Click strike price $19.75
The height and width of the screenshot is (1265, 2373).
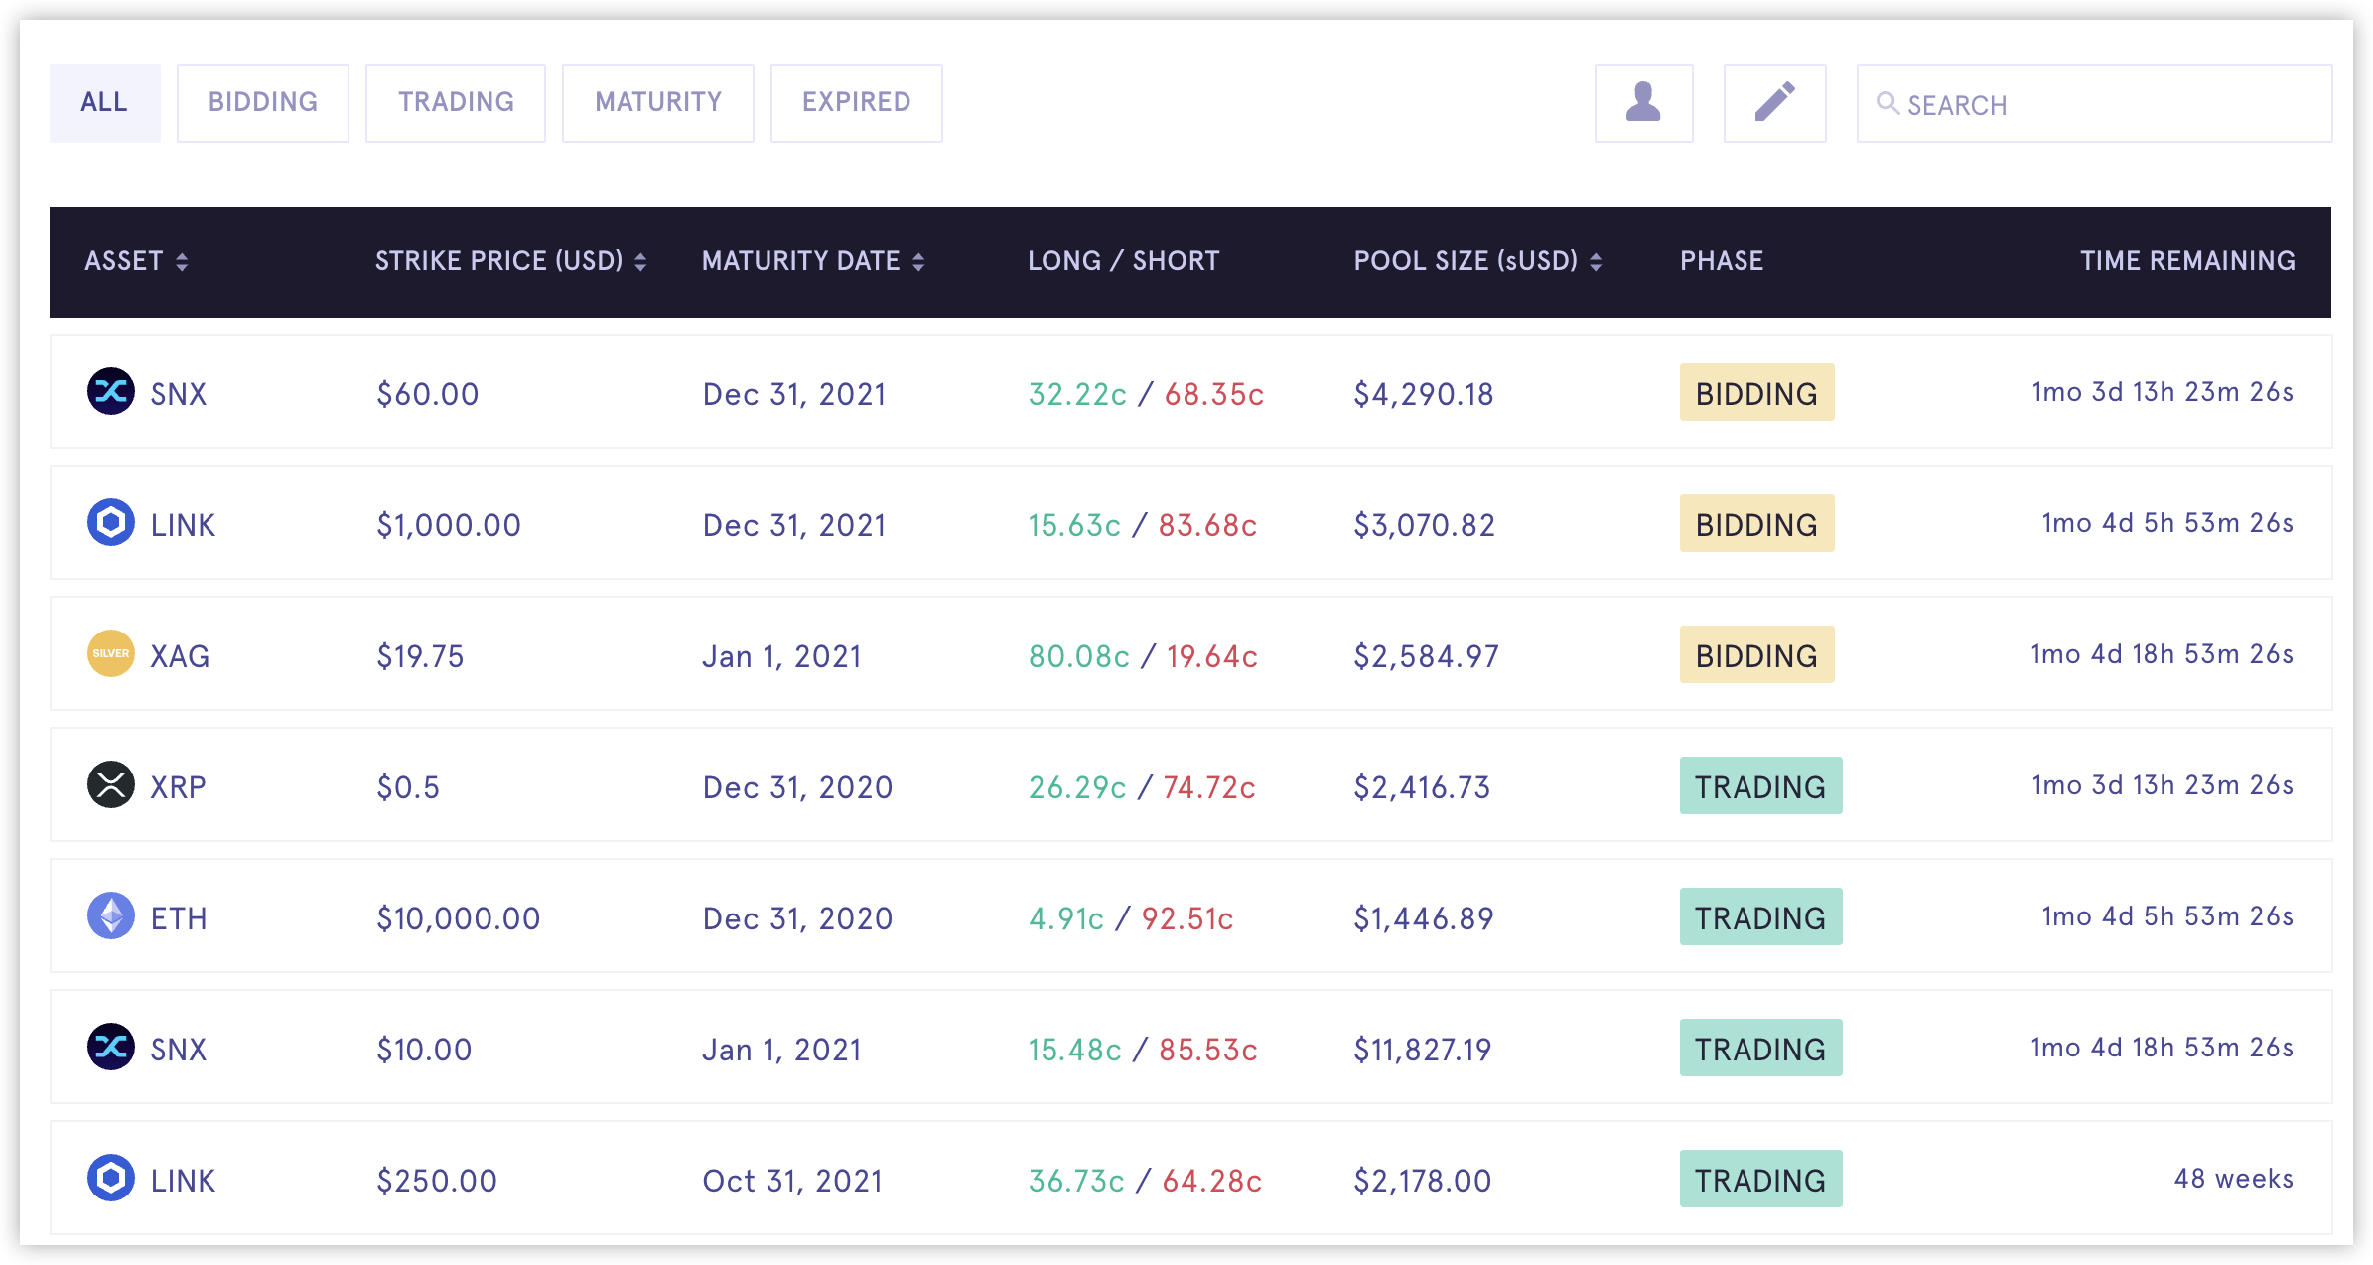pos(420,656)
